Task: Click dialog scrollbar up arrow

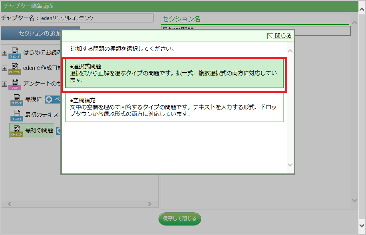Action: click(290, 51)
